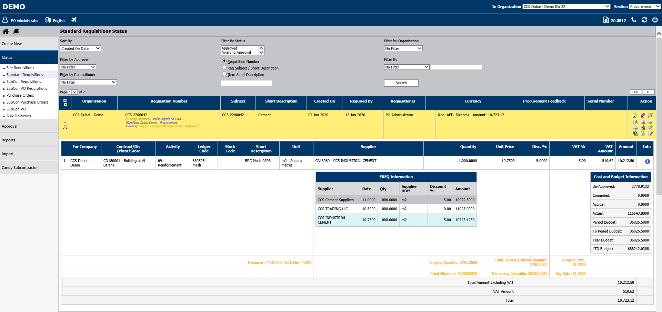Open the Sort By dropdown showing Created On Date

(x=80, y=48)
